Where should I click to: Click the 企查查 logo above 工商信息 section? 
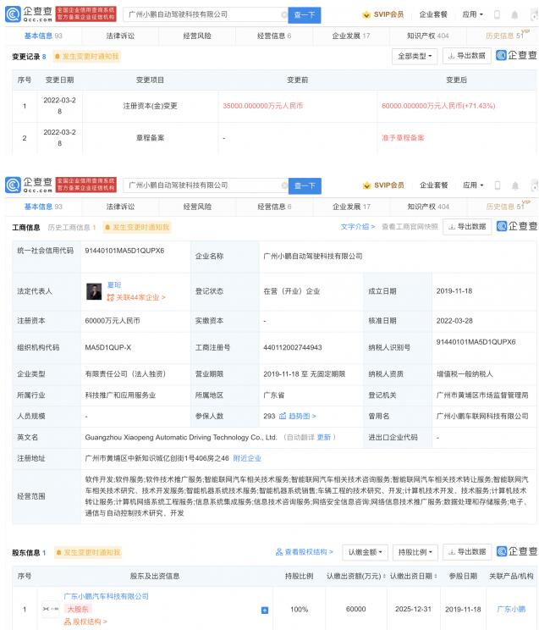pos(29,185)
